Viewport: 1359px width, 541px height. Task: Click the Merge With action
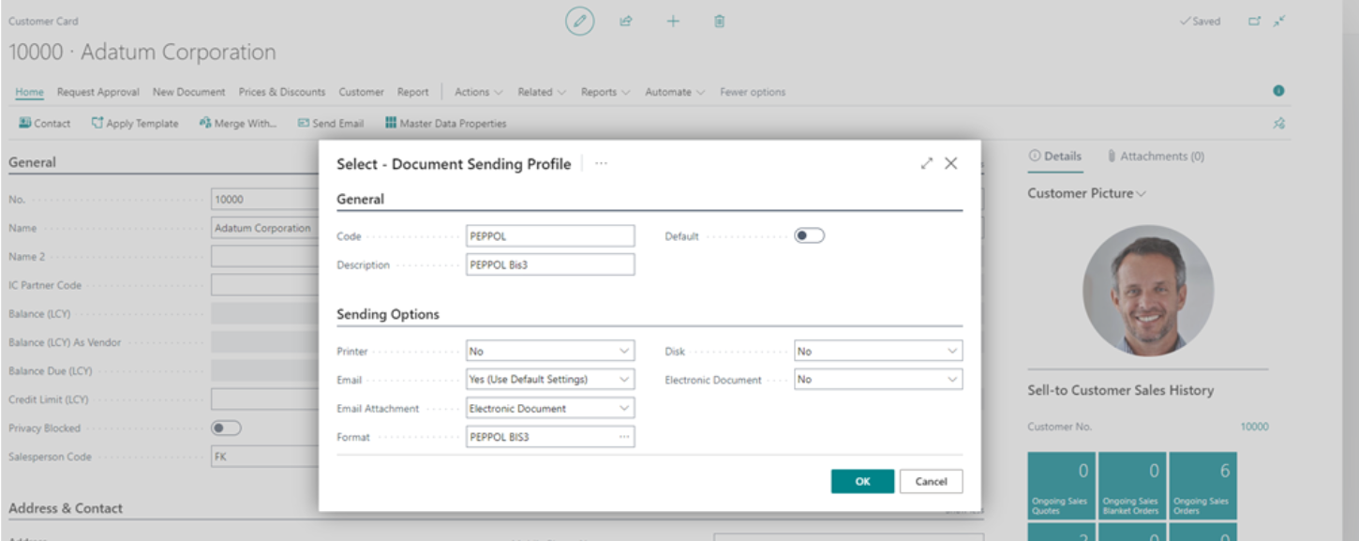238,123
